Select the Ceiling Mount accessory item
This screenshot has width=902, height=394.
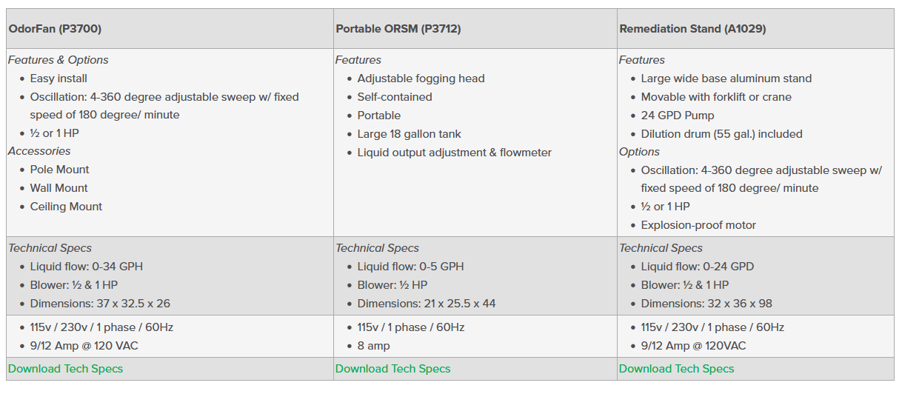click(x=66, y=207)
